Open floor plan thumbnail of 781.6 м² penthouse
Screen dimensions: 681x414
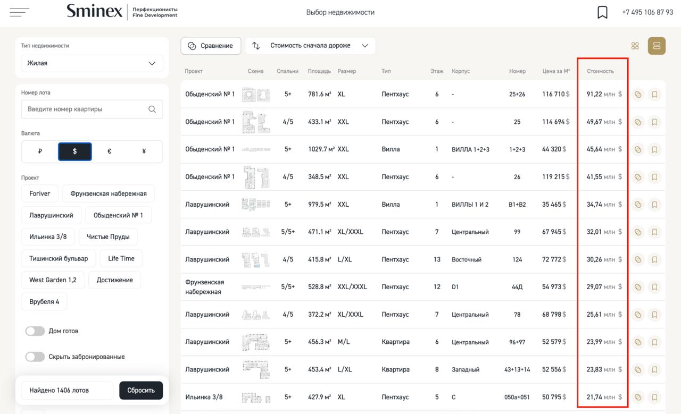pos(256,95)
